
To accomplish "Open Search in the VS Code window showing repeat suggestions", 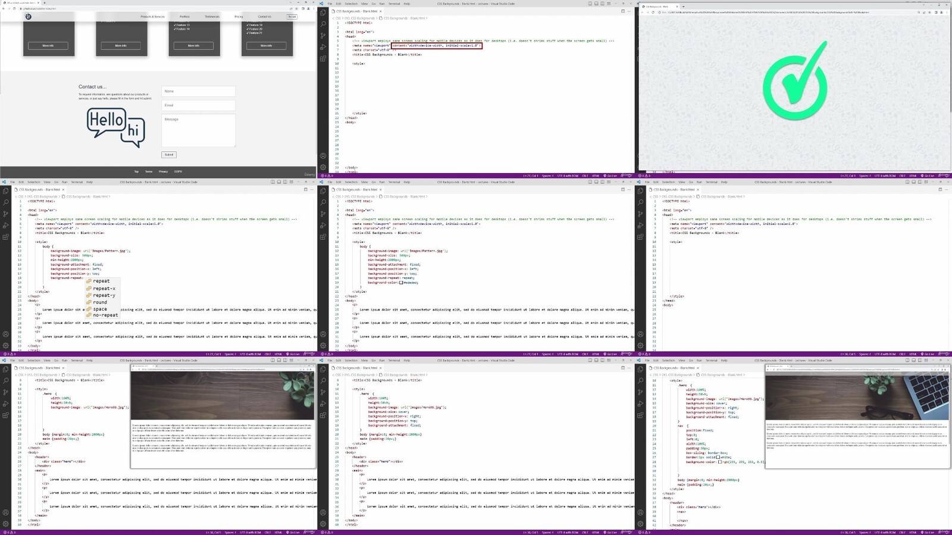I will (6, 202).
